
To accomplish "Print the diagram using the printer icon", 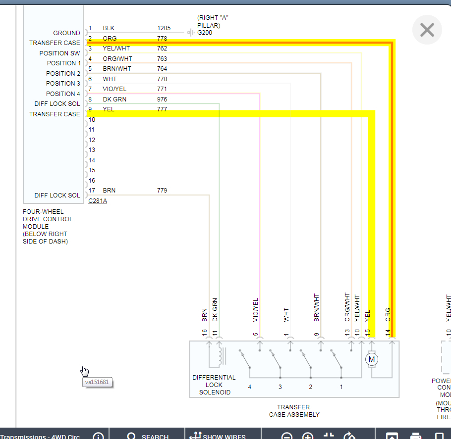I will point(416,436).
